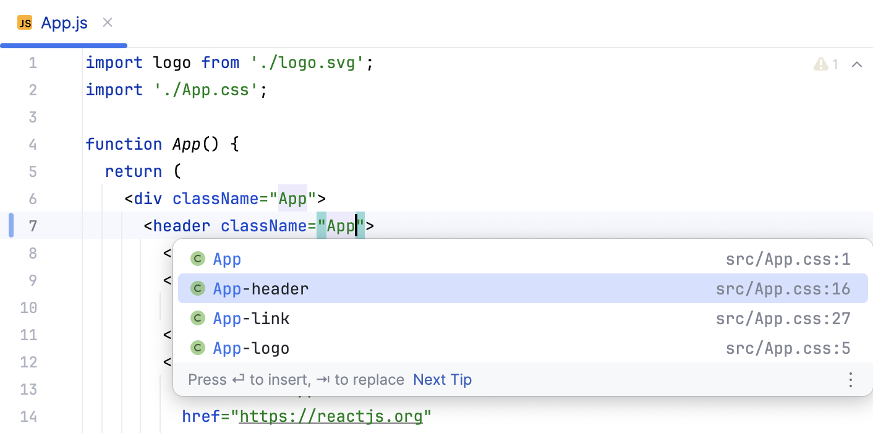Click the CSS class icon beside "App-logo"
Viewport: 873px width, 433px height.
(198, 348)
